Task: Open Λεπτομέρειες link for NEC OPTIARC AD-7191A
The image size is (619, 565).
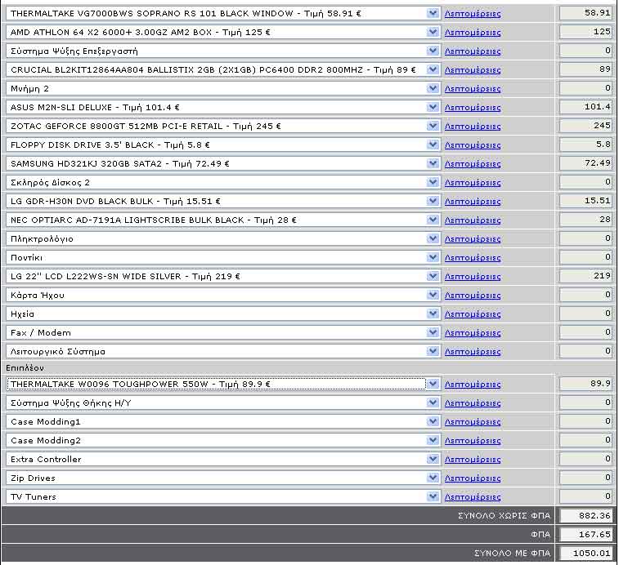Action: point(473,220)
